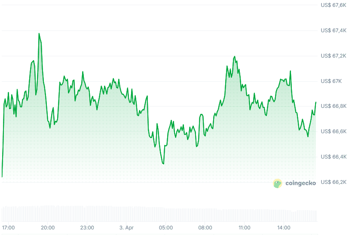Click the coingecko watermark text

[300, 183]
